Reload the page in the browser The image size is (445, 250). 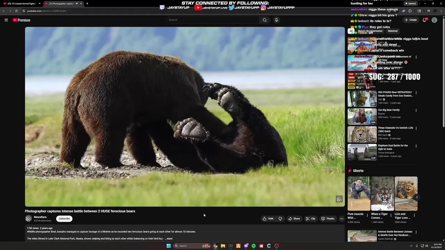click(16, 11)
